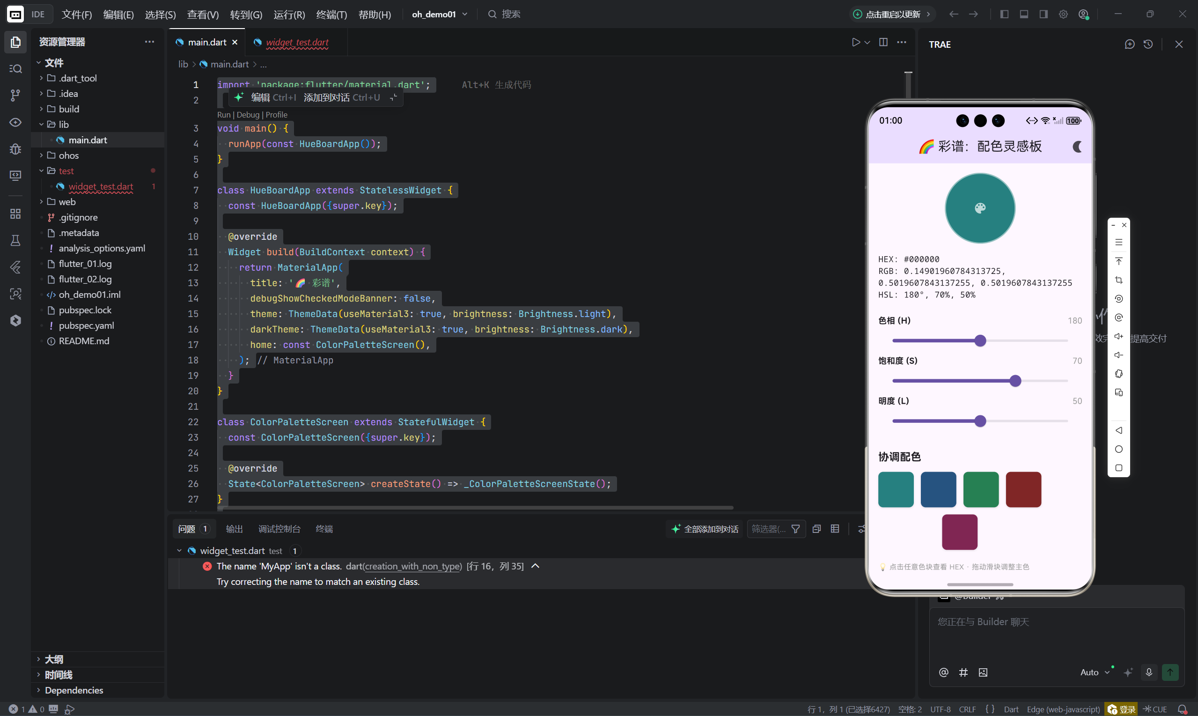Click the Debug code lens link above main()
Image resolution: width=1198 pixels, height=716 pixels.
(x=248, y=115)
